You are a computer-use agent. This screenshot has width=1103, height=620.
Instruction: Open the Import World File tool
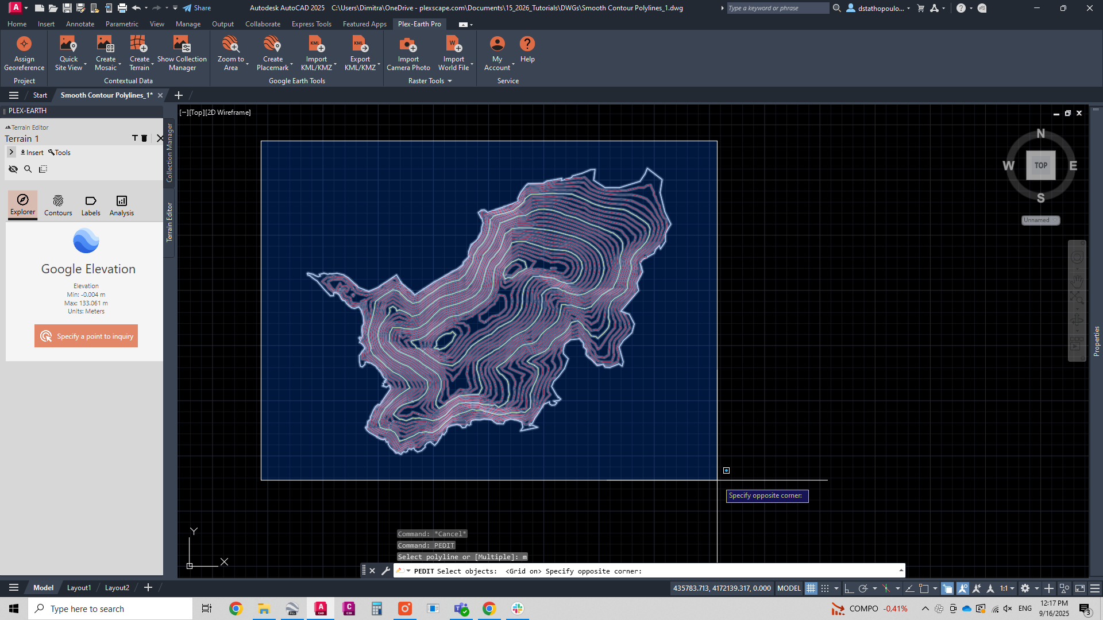point(454,53)
